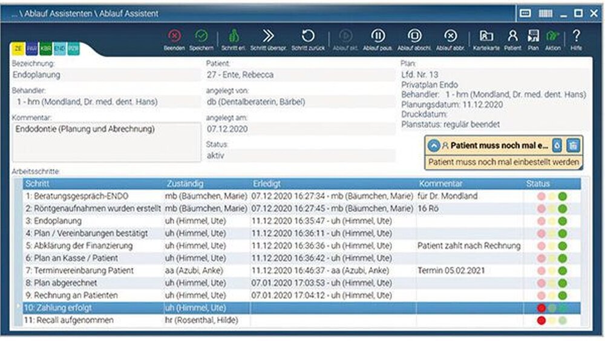605x341 pixels.
Task: Click green status dot for Endoplanung step
Action: click(x=563, y=221)
